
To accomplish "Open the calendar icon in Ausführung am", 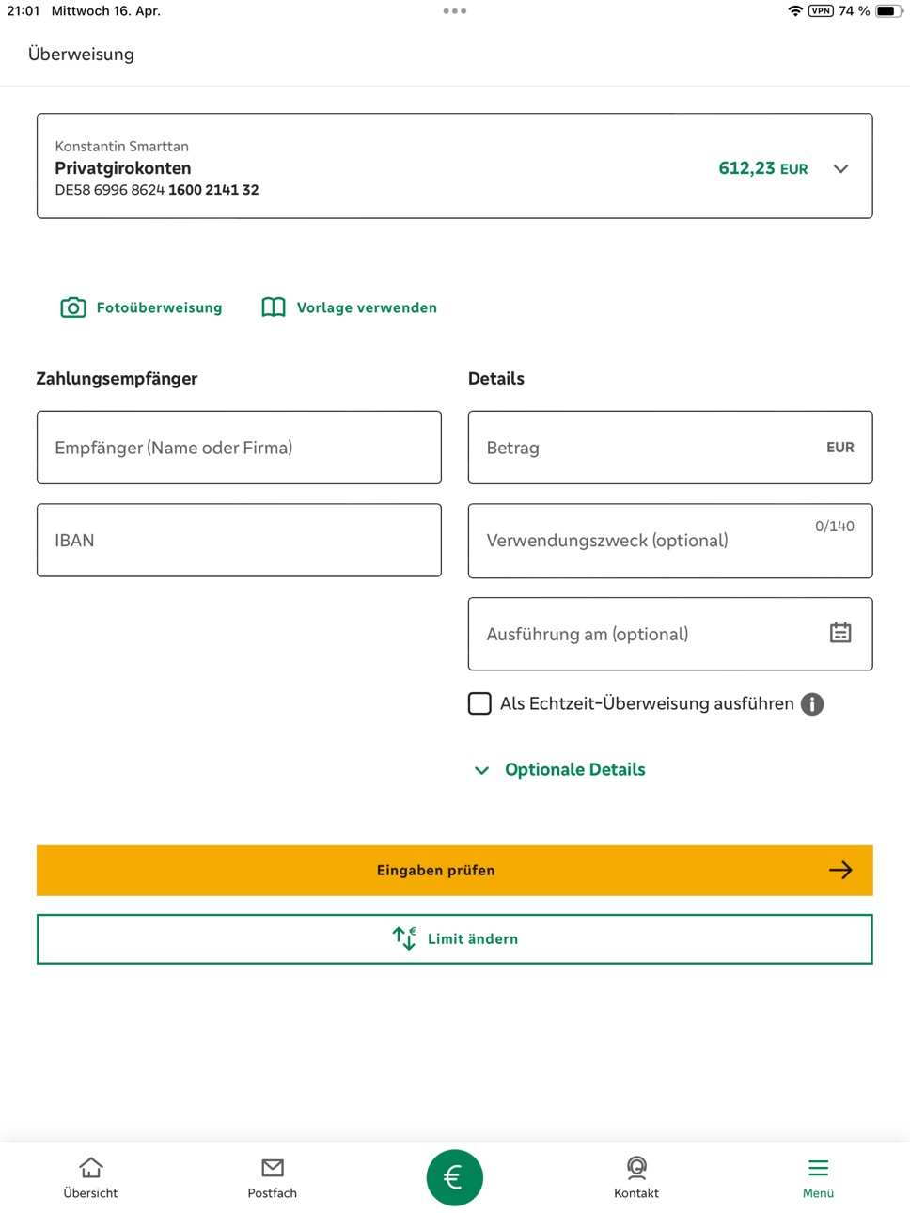I will click(840, 633).
